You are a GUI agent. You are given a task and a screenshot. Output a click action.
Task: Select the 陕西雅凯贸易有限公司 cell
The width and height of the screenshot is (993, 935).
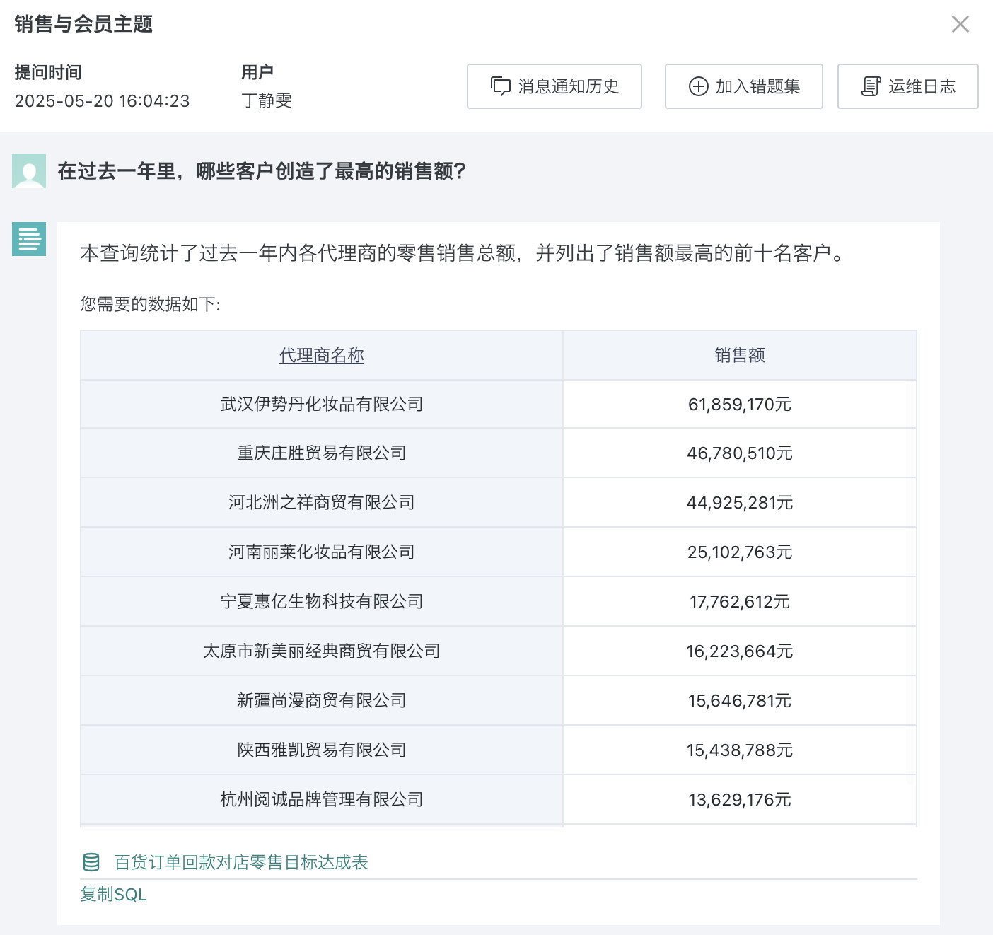pyautogui.click(x=322, y=750)
